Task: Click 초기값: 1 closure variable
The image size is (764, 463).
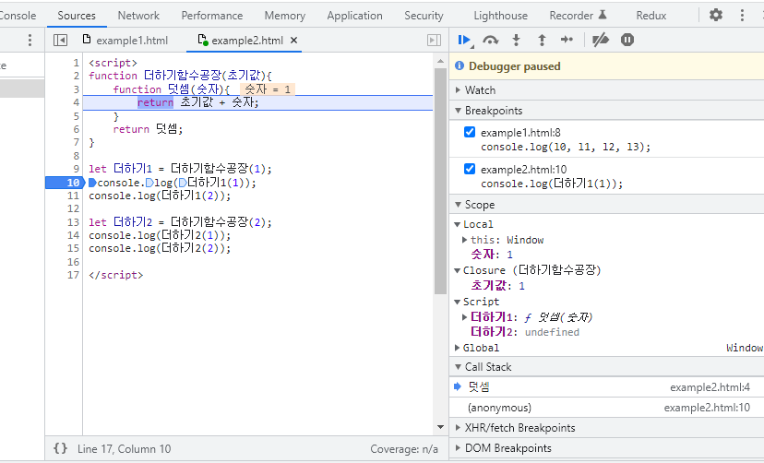Action: [497, 286]
